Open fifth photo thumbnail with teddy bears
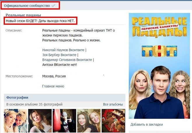192x133 pixels. pos(113,121)
